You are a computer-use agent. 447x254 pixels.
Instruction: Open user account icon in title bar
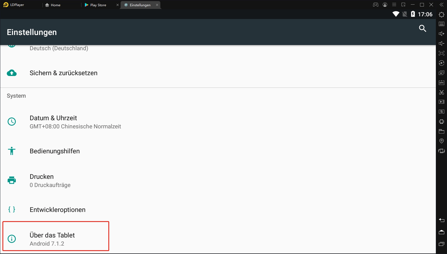pyautogui.click(x=385, y=5)
